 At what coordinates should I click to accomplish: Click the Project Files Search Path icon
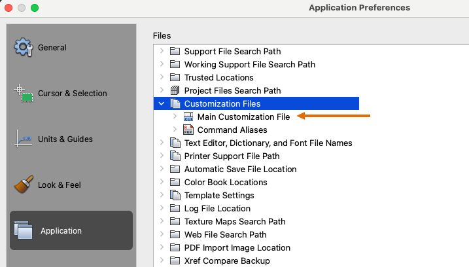175,90
